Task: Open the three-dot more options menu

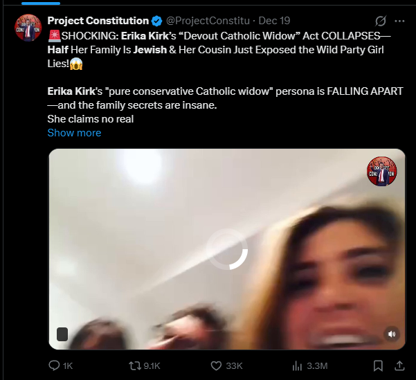Action: [399, 21]
